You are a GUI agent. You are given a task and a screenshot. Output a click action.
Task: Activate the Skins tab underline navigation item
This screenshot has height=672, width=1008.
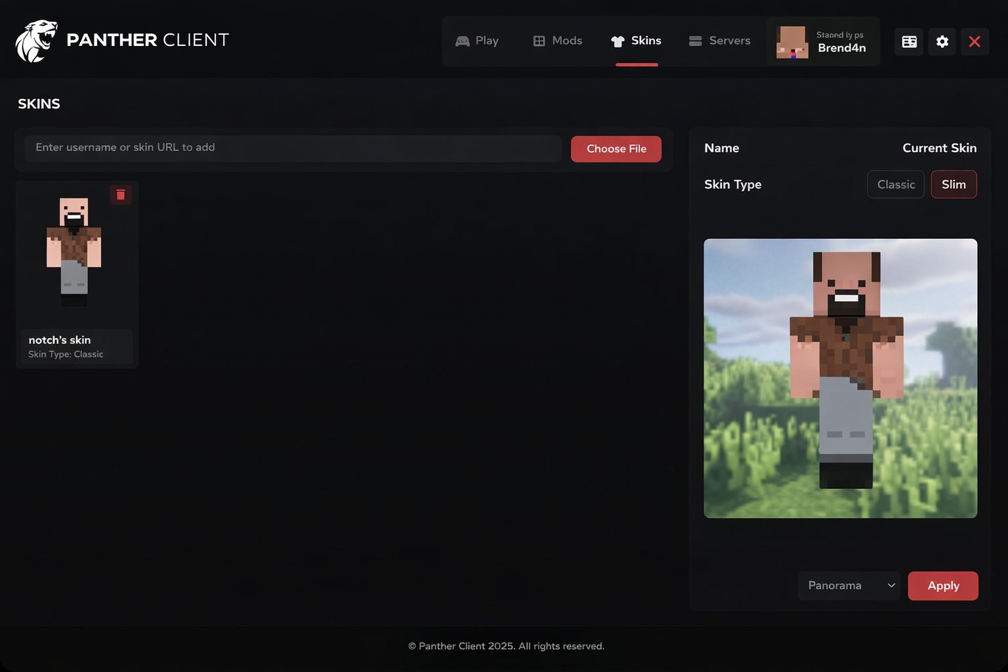tap(636, 41)
